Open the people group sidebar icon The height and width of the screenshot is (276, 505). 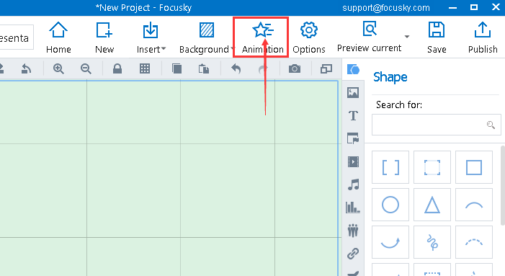click(x=353, y=231)
